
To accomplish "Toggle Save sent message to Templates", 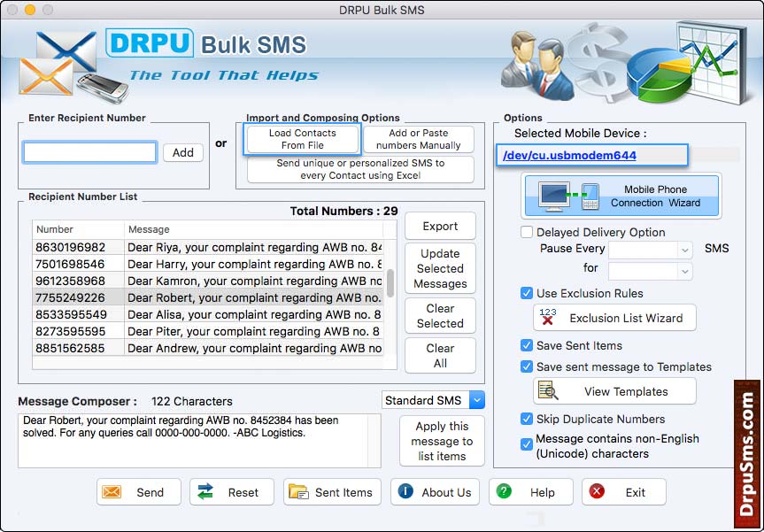I will pyautogui.click(x=526, y=366).
